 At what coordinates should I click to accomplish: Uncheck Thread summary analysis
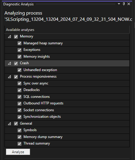[x=19, y=144]
